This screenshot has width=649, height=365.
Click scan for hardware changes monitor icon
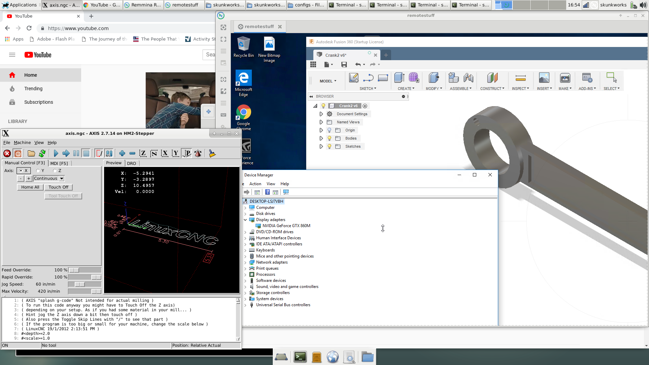point(286,192)
